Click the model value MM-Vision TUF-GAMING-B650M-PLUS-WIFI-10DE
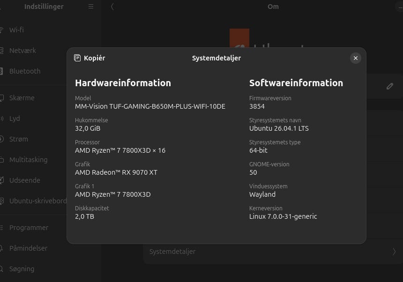The height and width of the screenshot is (282, 403). tap(150, 106)
